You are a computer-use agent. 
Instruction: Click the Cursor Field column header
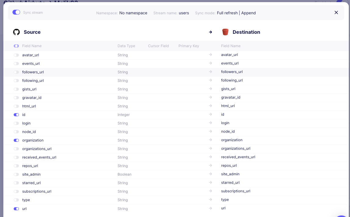pyautogui.click(x=158, y=46)
